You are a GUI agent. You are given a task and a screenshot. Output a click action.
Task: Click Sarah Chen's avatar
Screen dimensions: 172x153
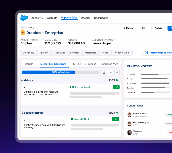click(x=129, y=115)
